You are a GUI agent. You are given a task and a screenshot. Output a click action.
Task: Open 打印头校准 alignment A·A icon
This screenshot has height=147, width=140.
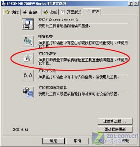click(x=28, y=75)
